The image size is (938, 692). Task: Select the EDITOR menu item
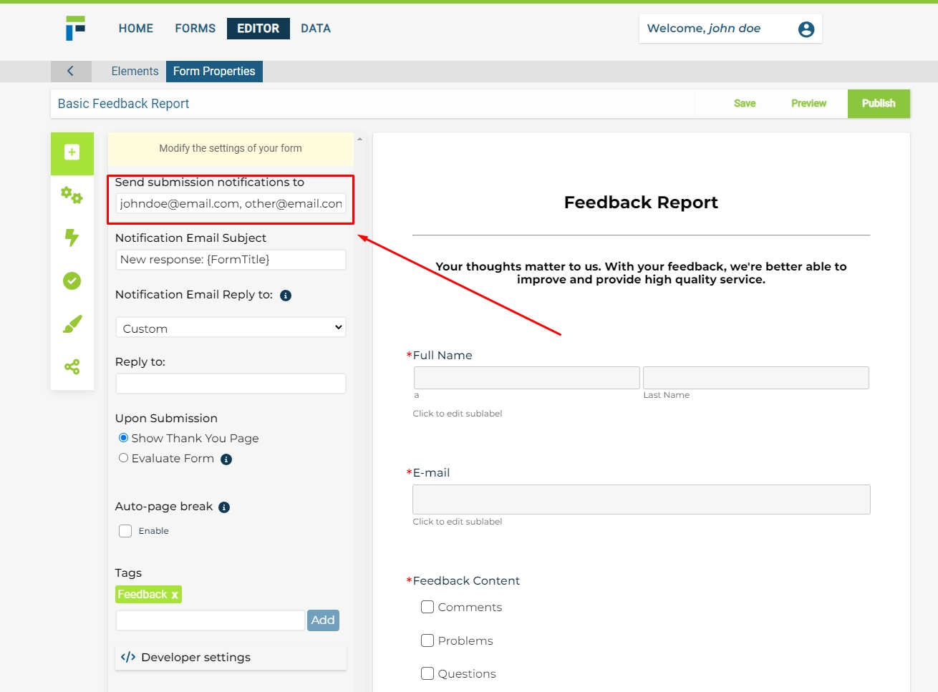[x=258, y=29]
